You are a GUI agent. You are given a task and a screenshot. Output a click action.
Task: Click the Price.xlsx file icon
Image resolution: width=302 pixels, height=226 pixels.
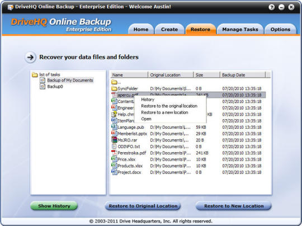tap(114, 159)
